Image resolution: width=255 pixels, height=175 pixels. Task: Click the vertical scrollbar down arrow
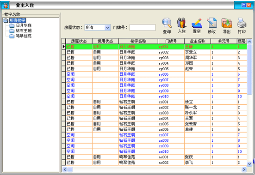249,164
